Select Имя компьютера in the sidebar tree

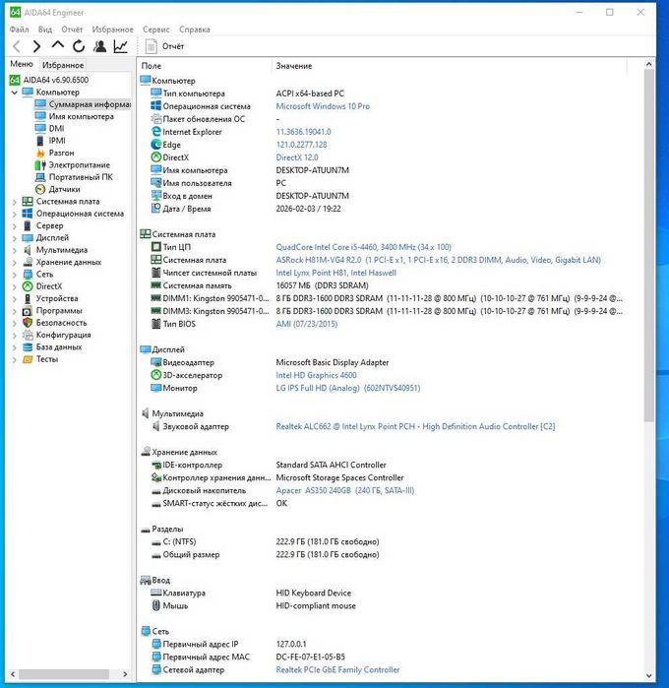81,116
